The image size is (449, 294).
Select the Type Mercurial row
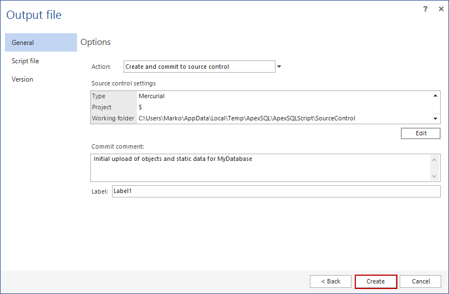pyautogui.click(x=261, y=96)
